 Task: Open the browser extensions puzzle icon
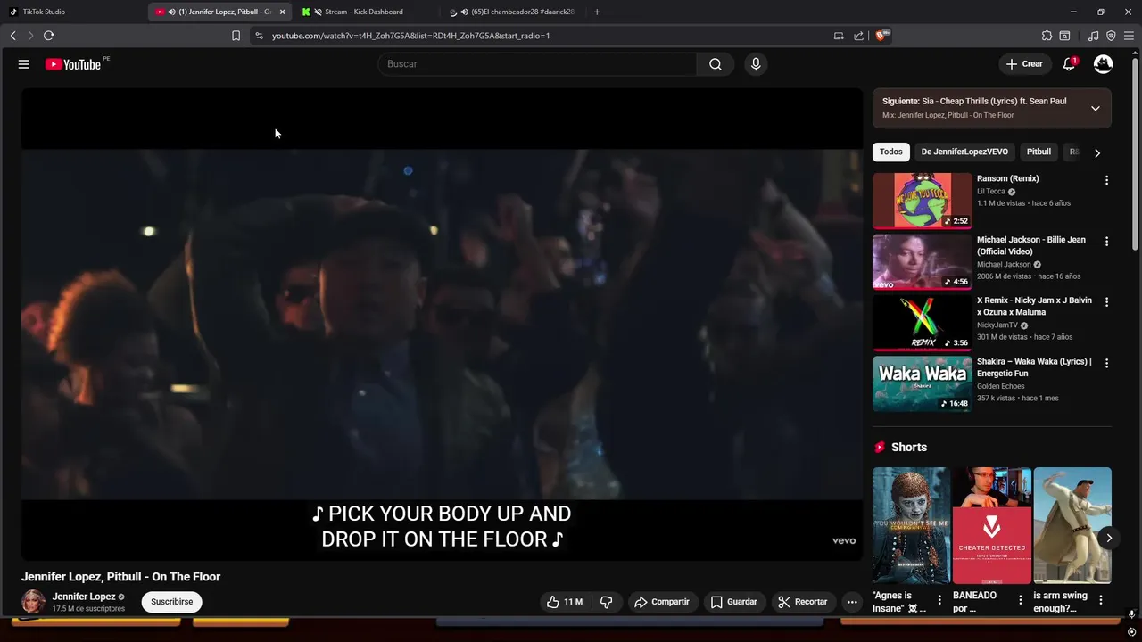click(1047, 36)
